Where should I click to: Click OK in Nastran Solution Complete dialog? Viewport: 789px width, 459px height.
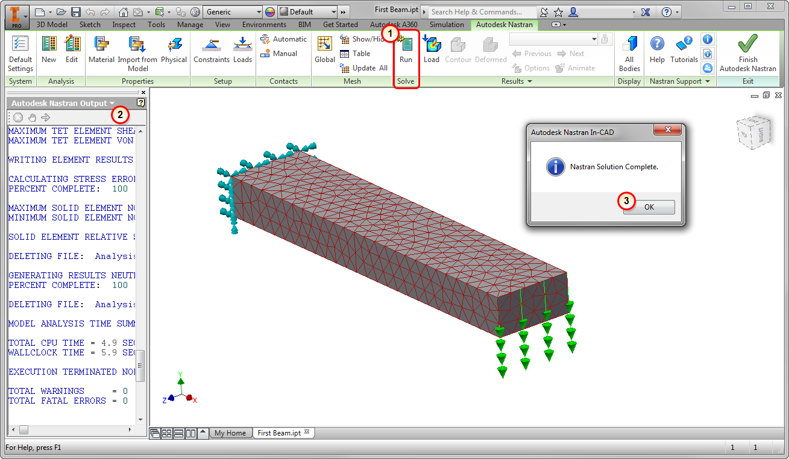click(649, 207)
